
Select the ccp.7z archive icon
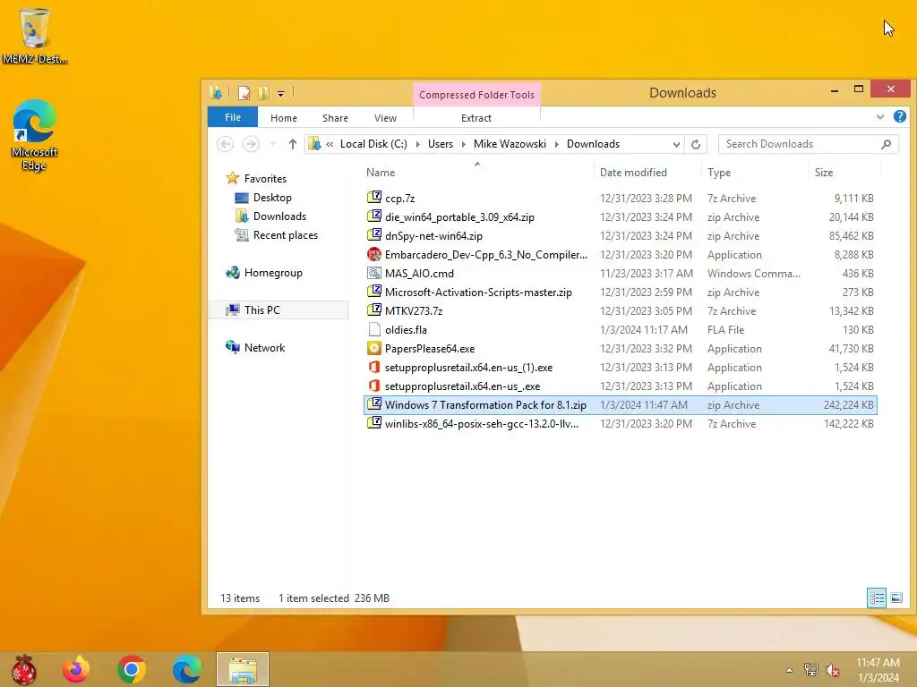pos(374,198)
